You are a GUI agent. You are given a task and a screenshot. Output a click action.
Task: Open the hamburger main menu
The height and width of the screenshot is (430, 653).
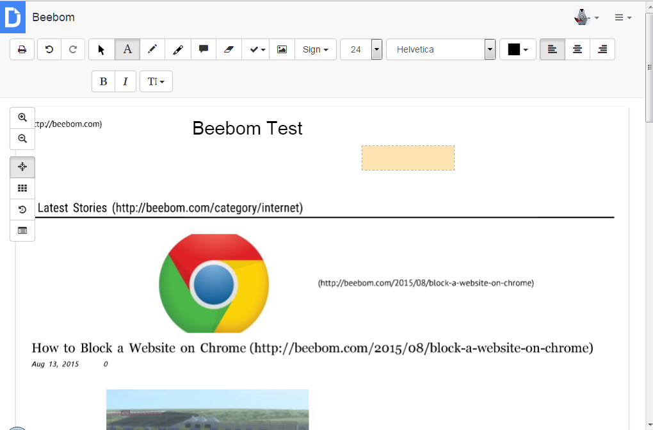(x=623, y=17)
